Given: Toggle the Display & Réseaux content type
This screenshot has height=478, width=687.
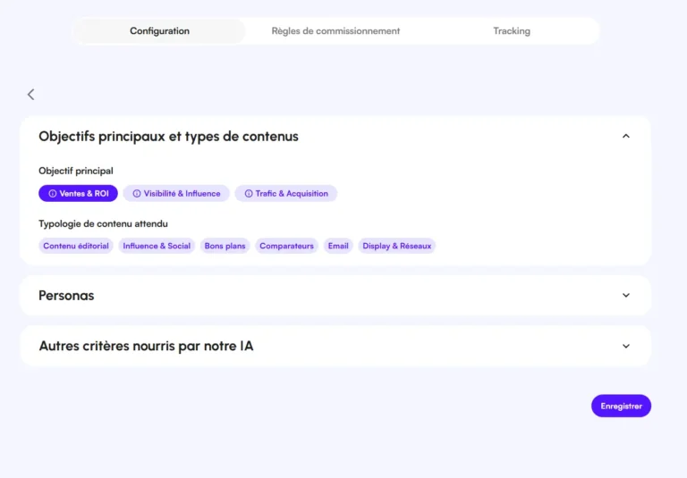Looking at the screenshot, I should [397, 246].
